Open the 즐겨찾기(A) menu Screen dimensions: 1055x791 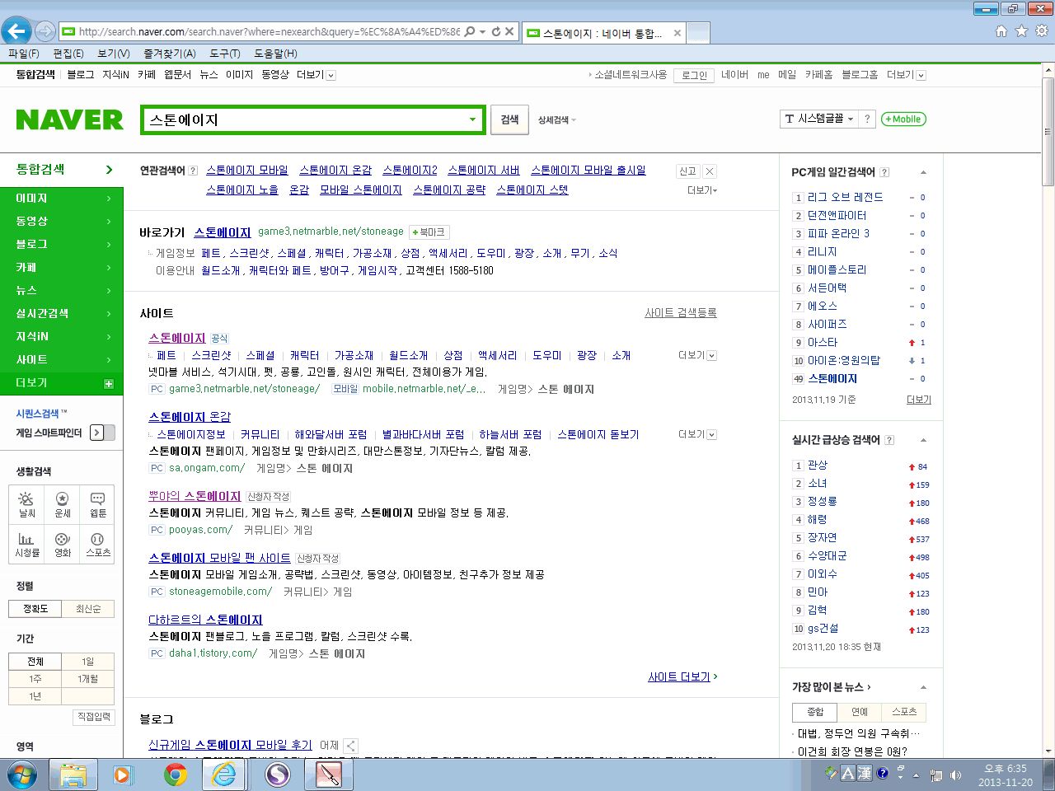click(x=170, y=54)
